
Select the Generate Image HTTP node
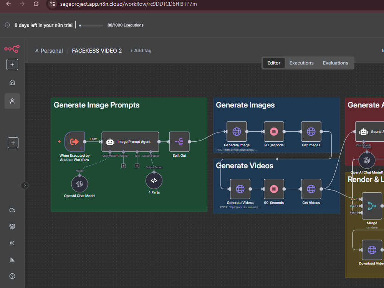click(x=237, y=131)
